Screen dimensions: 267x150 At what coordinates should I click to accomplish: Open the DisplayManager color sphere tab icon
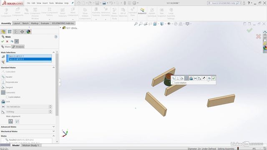[x=28, y=32]
